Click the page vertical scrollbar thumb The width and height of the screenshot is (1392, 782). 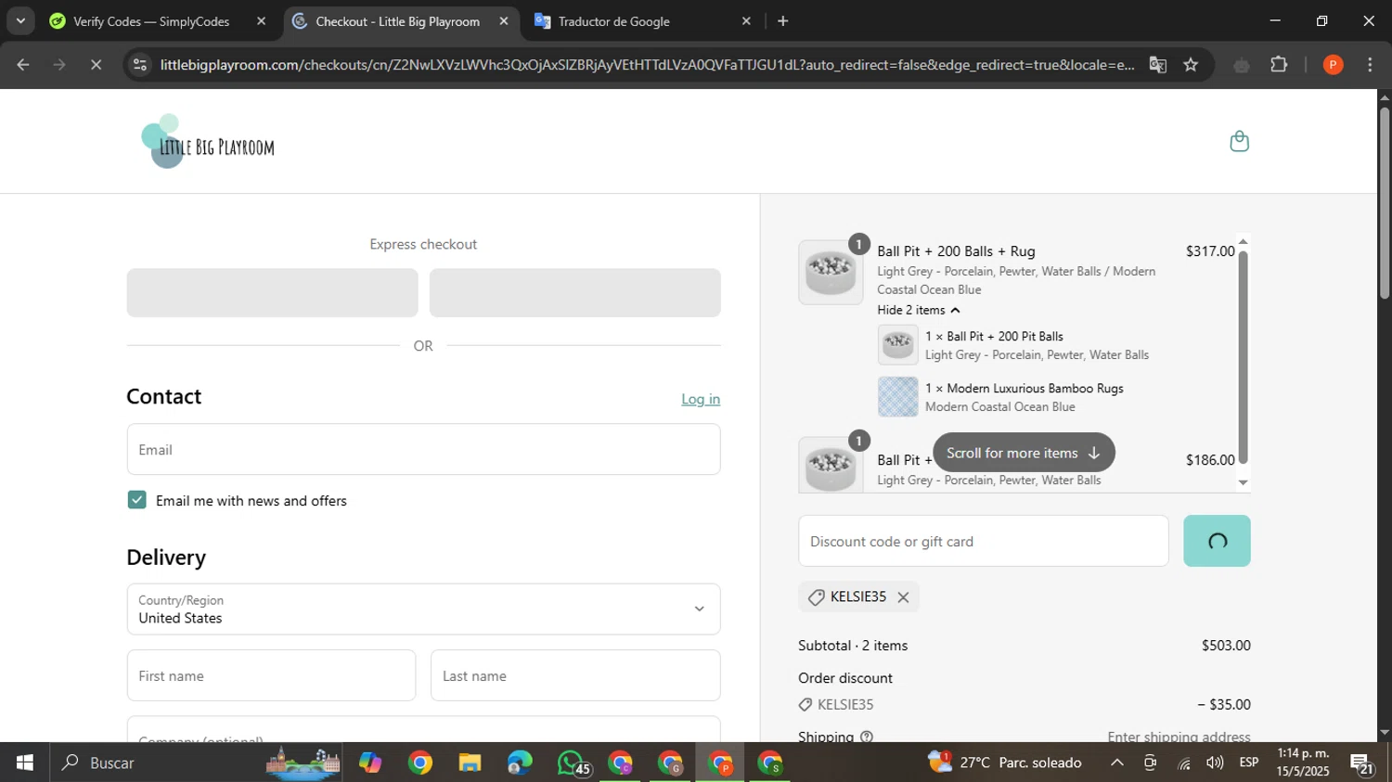[x=1384, y=202]
